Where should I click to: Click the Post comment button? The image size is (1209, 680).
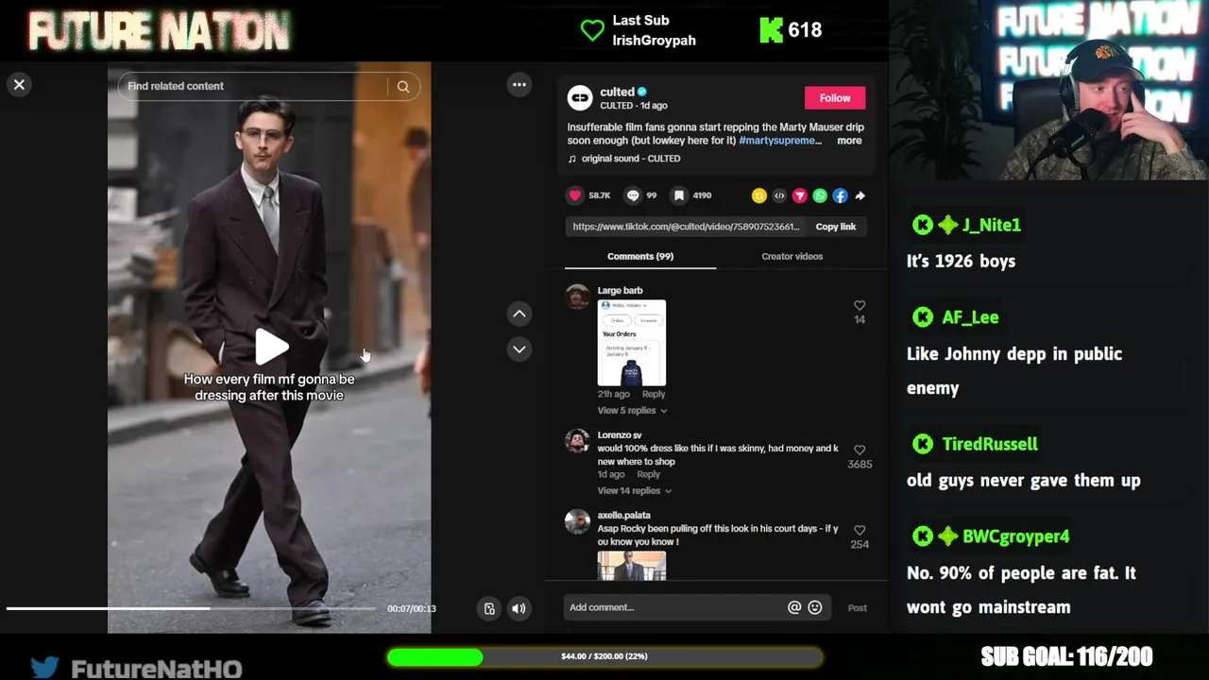click(x=857, y=608)
